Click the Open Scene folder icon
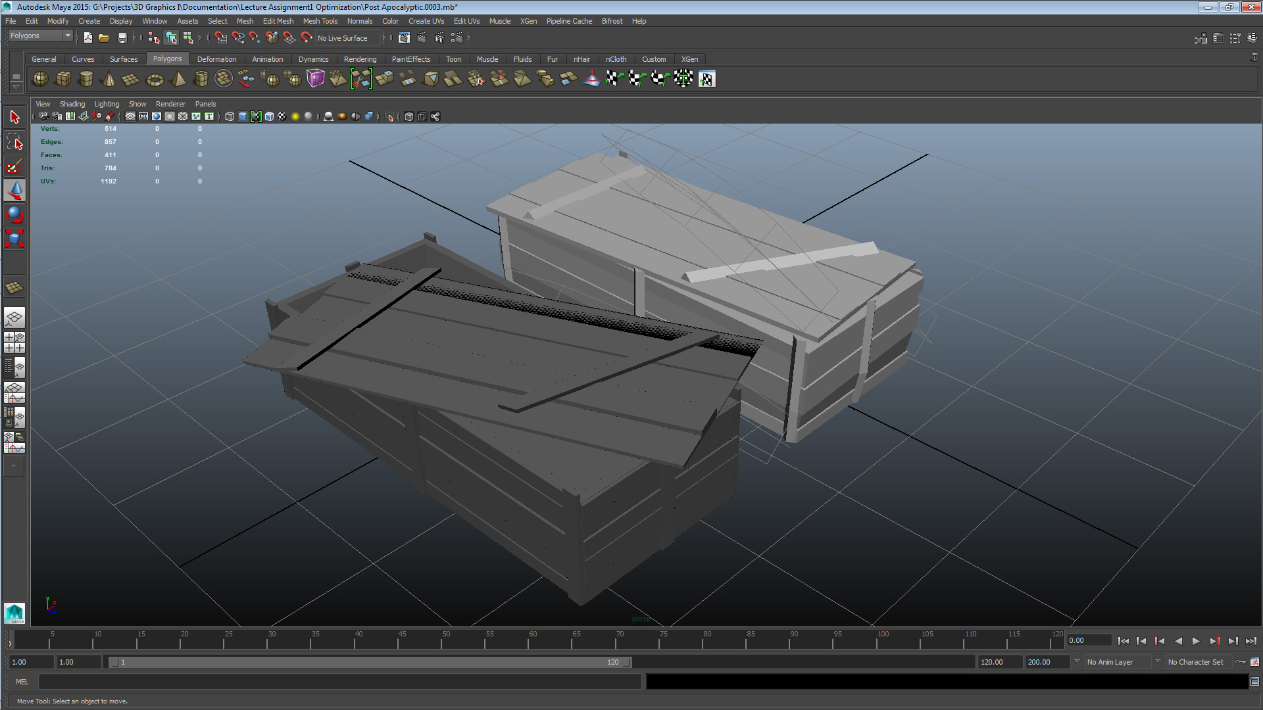Image resolution: width=1263 pixels, height=710 pixels. tap(104, 38)
